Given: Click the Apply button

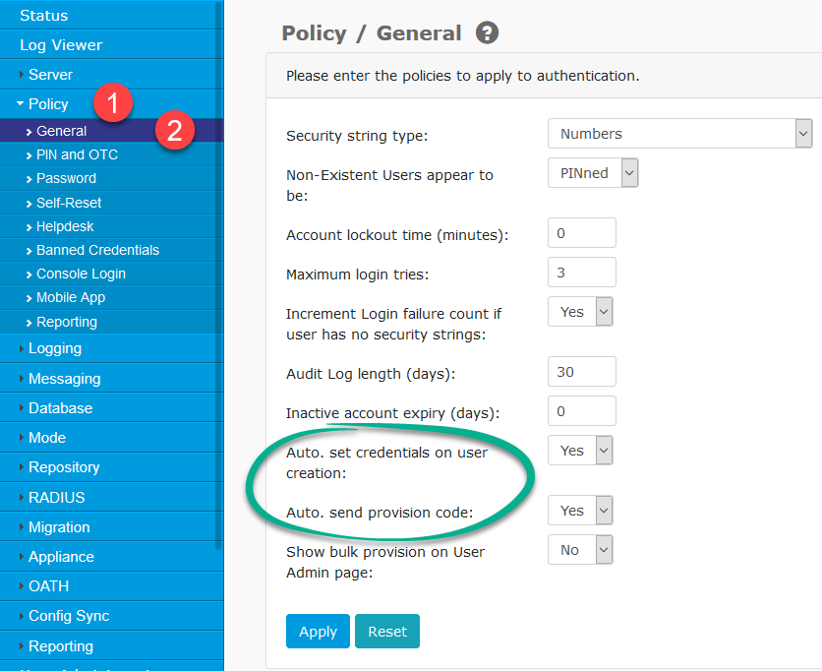Looking at the screenshot, I should 318,632.
